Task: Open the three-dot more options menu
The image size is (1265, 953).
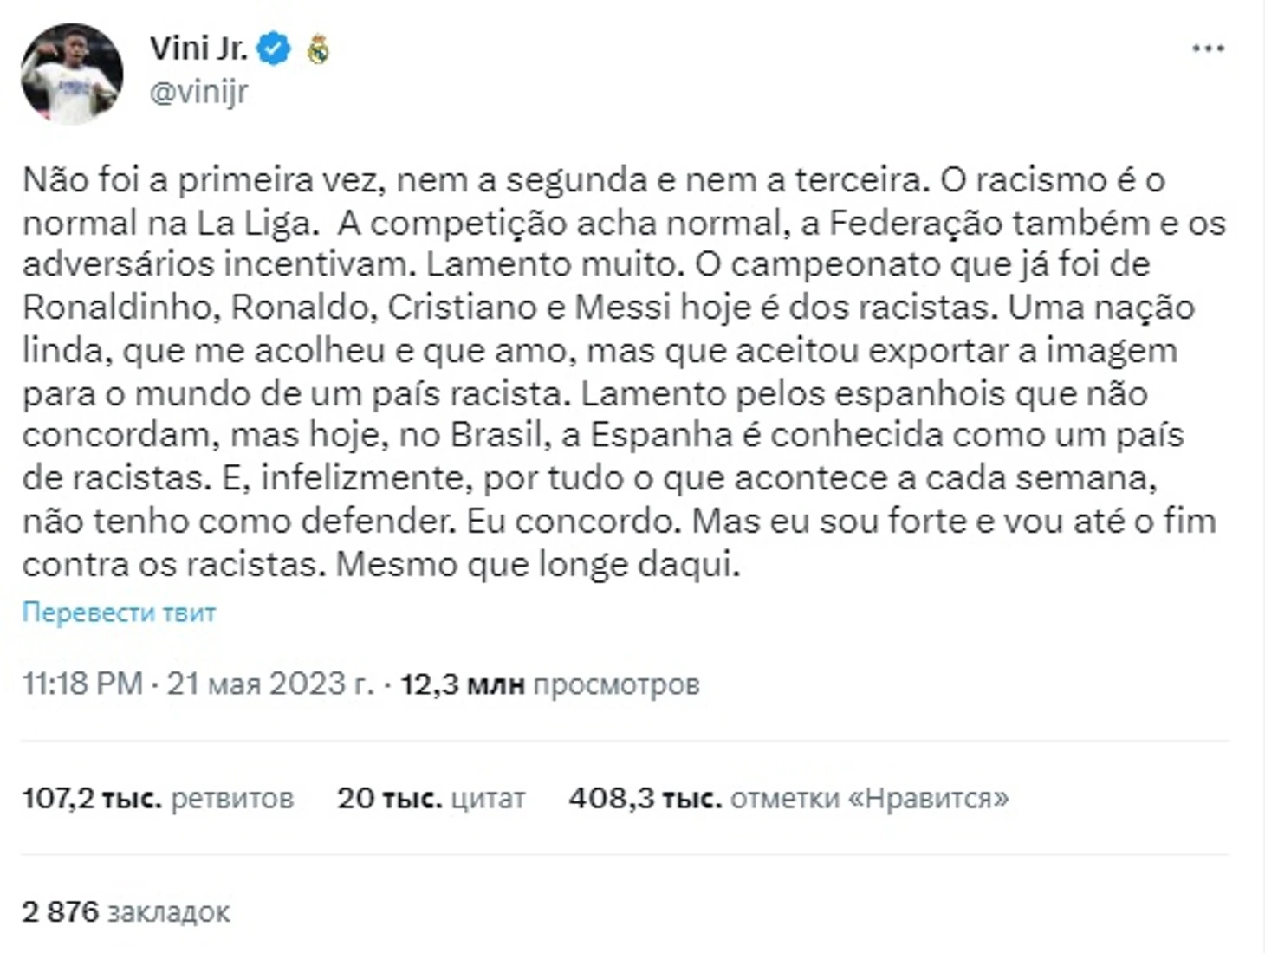Action: pyautogui.click(x=1208, y=49)
